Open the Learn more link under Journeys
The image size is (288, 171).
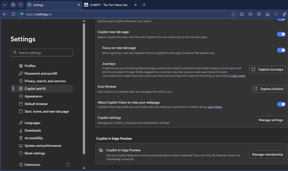click(238, 76)
